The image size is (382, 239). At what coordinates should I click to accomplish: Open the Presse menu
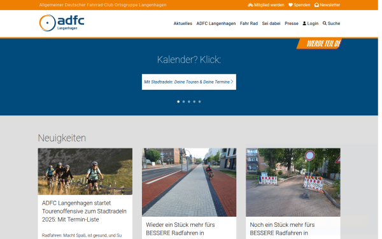292,24
